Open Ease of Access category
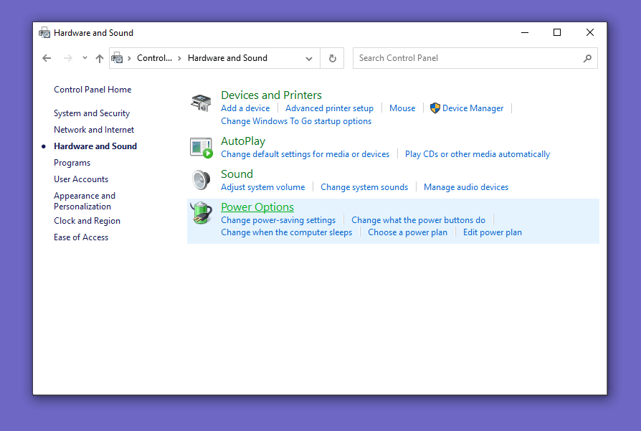This screenshot has width=641, height=431. tap(81, 237)
